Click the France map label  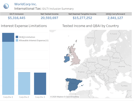[81, 72]
